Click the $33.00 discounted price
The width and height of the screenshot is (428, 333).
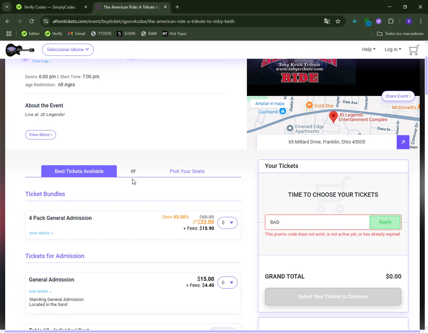(205, 222)
